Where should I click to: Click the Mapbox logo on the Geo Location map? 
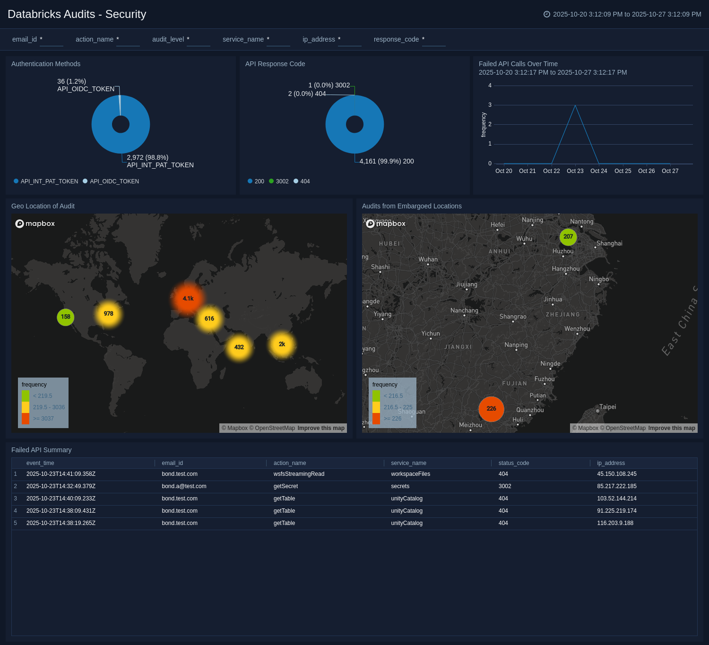35,224
